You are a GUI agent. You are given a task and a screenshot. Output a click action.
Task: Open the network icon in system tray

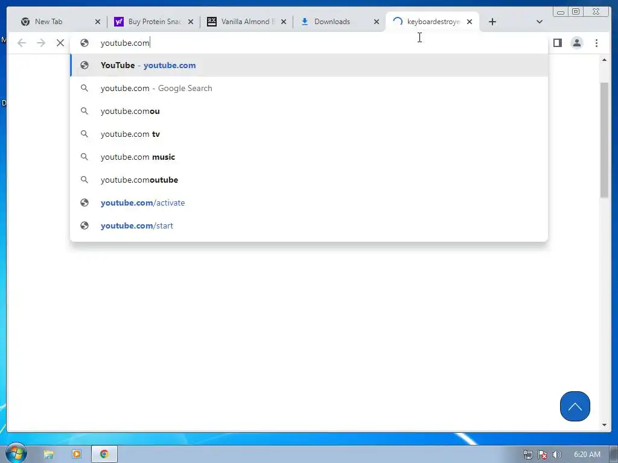tap(528, 455)
